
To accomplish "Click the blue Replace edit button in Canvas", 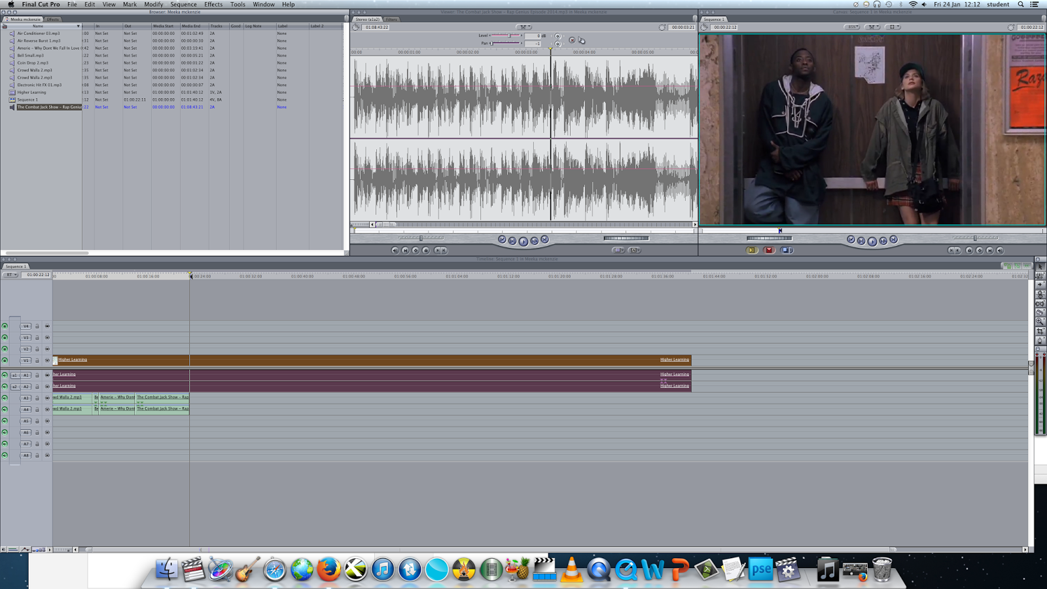I will [787, 250].
